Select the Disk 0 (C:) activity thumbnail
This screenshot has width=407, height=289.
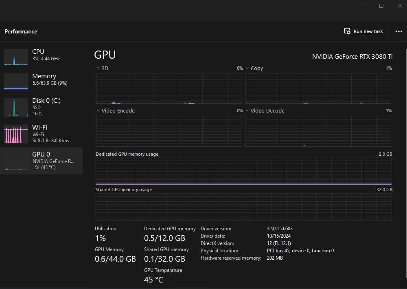coord(16,107)
